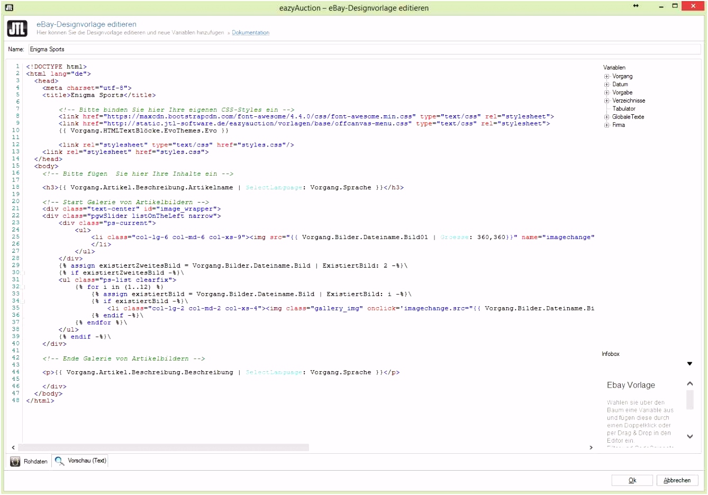The image size is (708, 495).
Task: Click the small JTL icon in title bar
Action: click(9, 7)
